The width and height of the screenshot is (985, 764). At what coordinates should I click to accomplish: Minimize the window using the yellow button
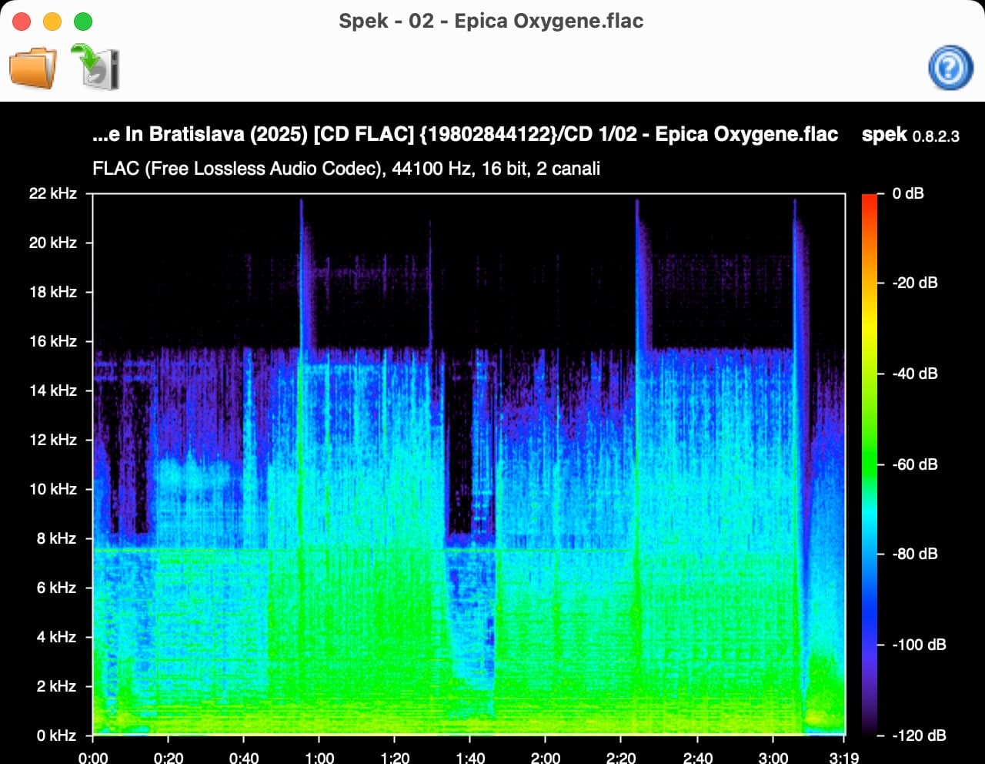tap(52, 22)
